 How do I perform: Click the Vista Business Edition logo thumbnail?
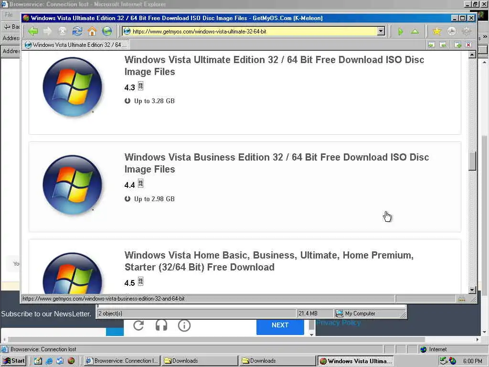pyautogui.click(x=73, y=185)
